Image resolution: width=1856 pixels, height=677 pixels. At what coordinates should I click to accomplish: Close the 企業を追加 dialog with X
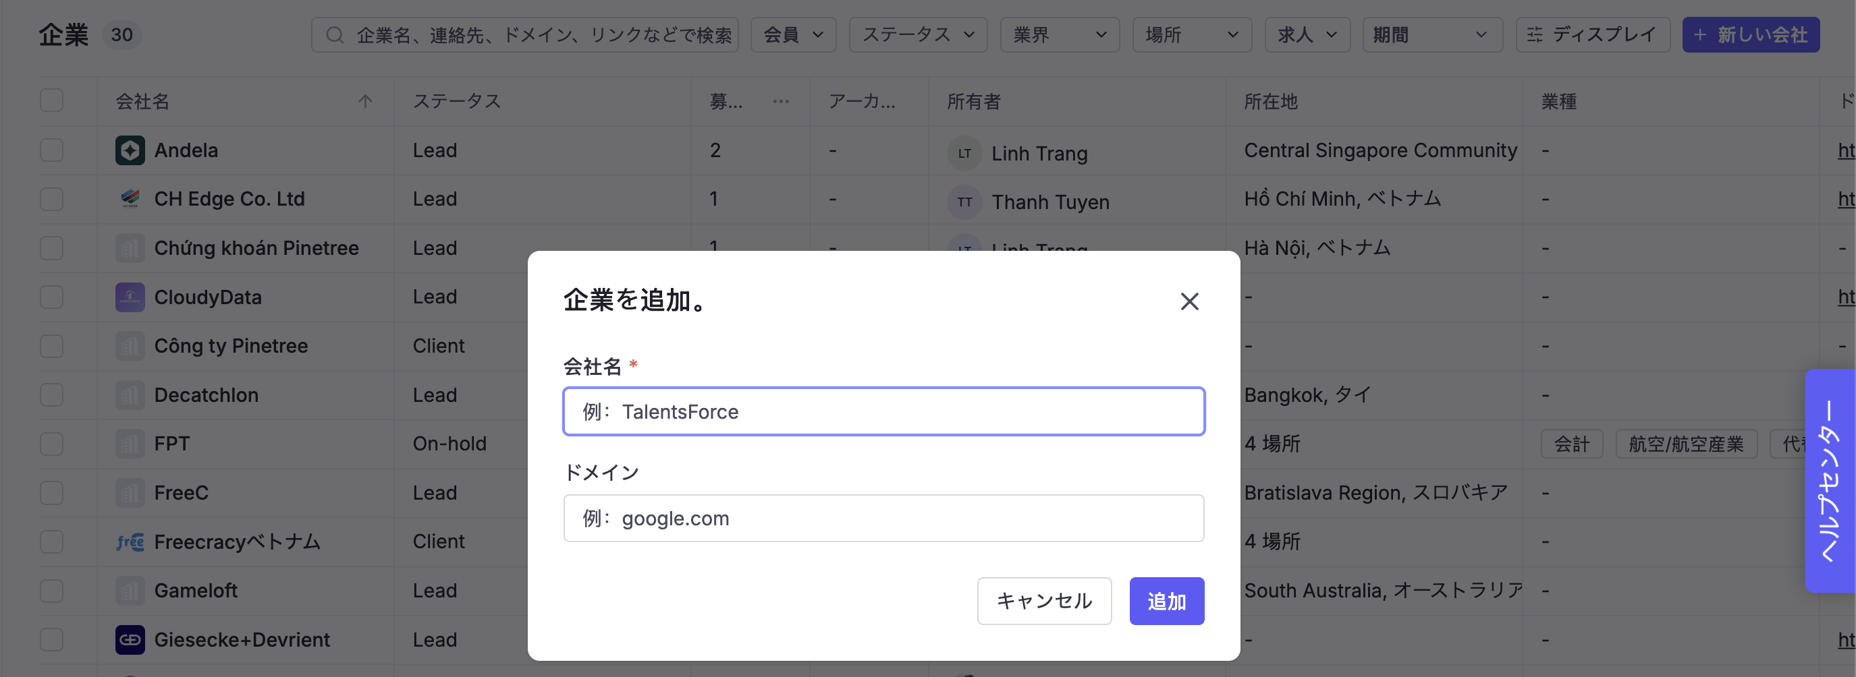click(1189, 301)
